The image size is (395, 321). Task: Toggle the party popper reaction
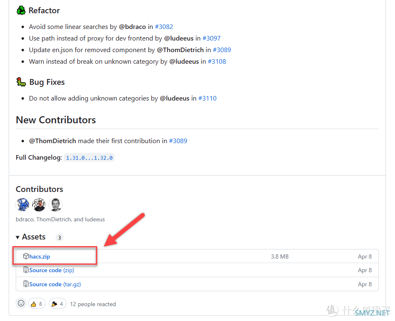tap(57, 304)
